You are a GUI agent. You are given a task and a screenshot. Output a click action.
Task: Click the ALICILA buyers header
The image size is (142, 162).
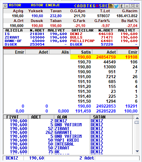click(x=14, y=31)
